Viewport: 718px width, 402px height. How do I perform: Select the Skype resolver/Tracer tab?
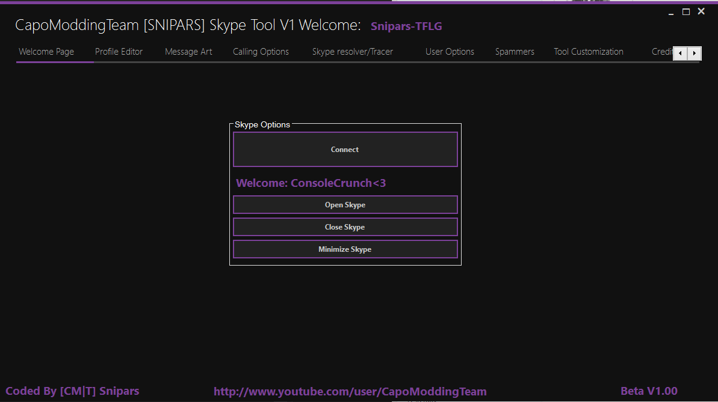coord(353,52)
